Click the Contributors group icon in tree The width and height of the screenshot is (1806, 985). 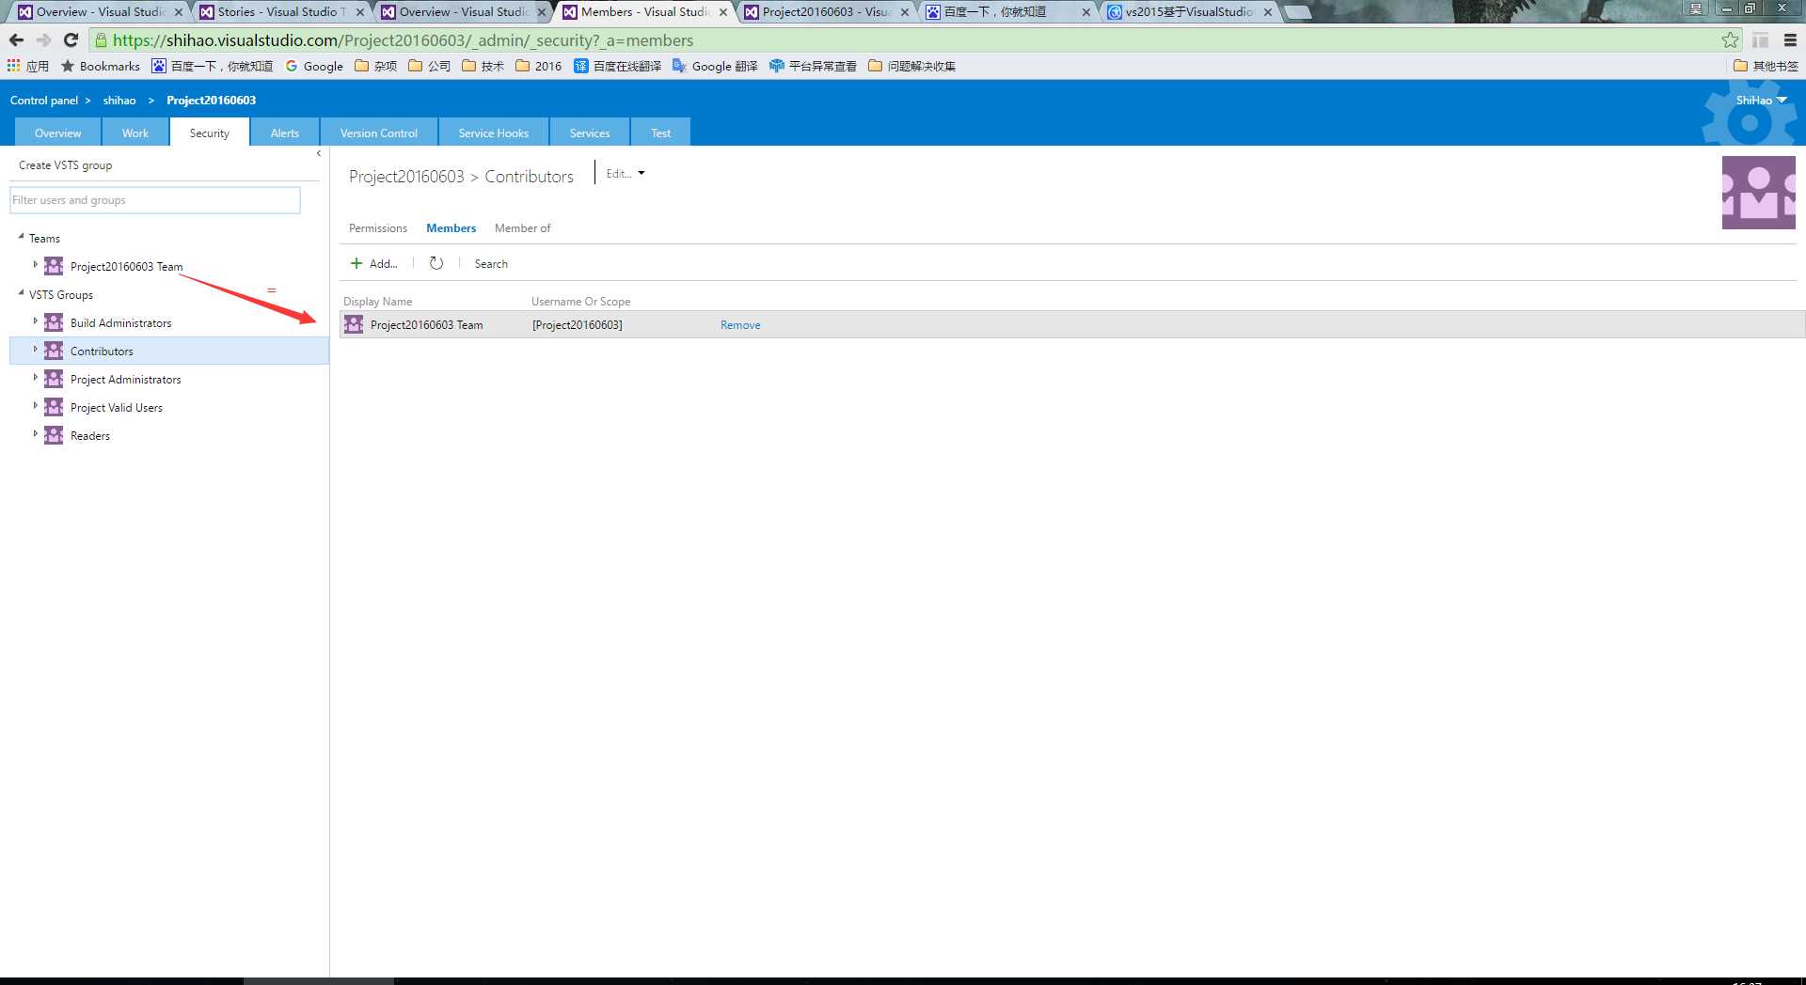click(55, 351)
